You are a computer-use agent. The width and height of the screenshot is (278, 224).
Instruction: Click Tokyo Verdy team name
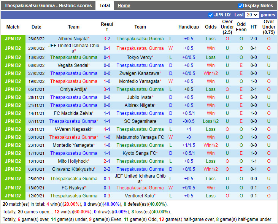tap(139, 57)
